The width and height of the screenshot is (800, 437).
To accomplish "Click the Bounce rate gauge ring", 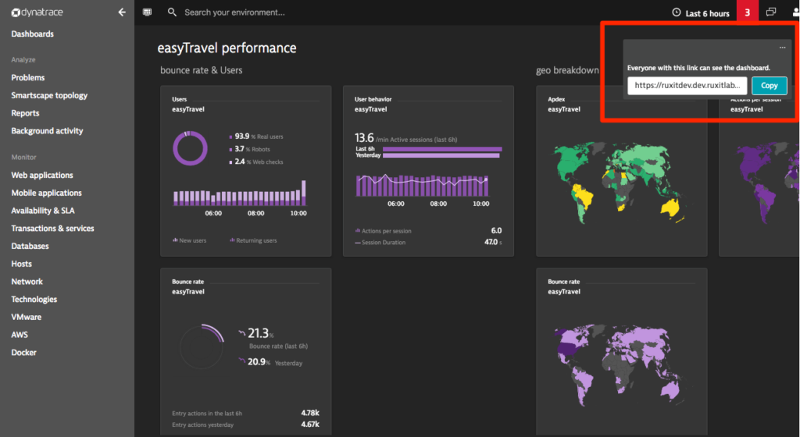I will pyautogui.click(x=202, y=346).
